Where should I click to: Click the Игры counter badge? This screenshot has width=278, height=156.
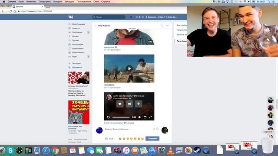(89, 57)
